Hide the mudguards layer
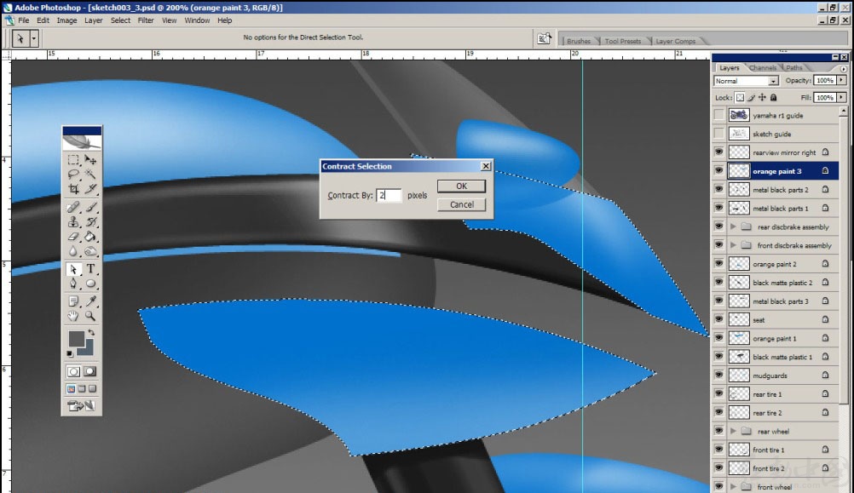854x493 pixels. click(x=719, y=375)
